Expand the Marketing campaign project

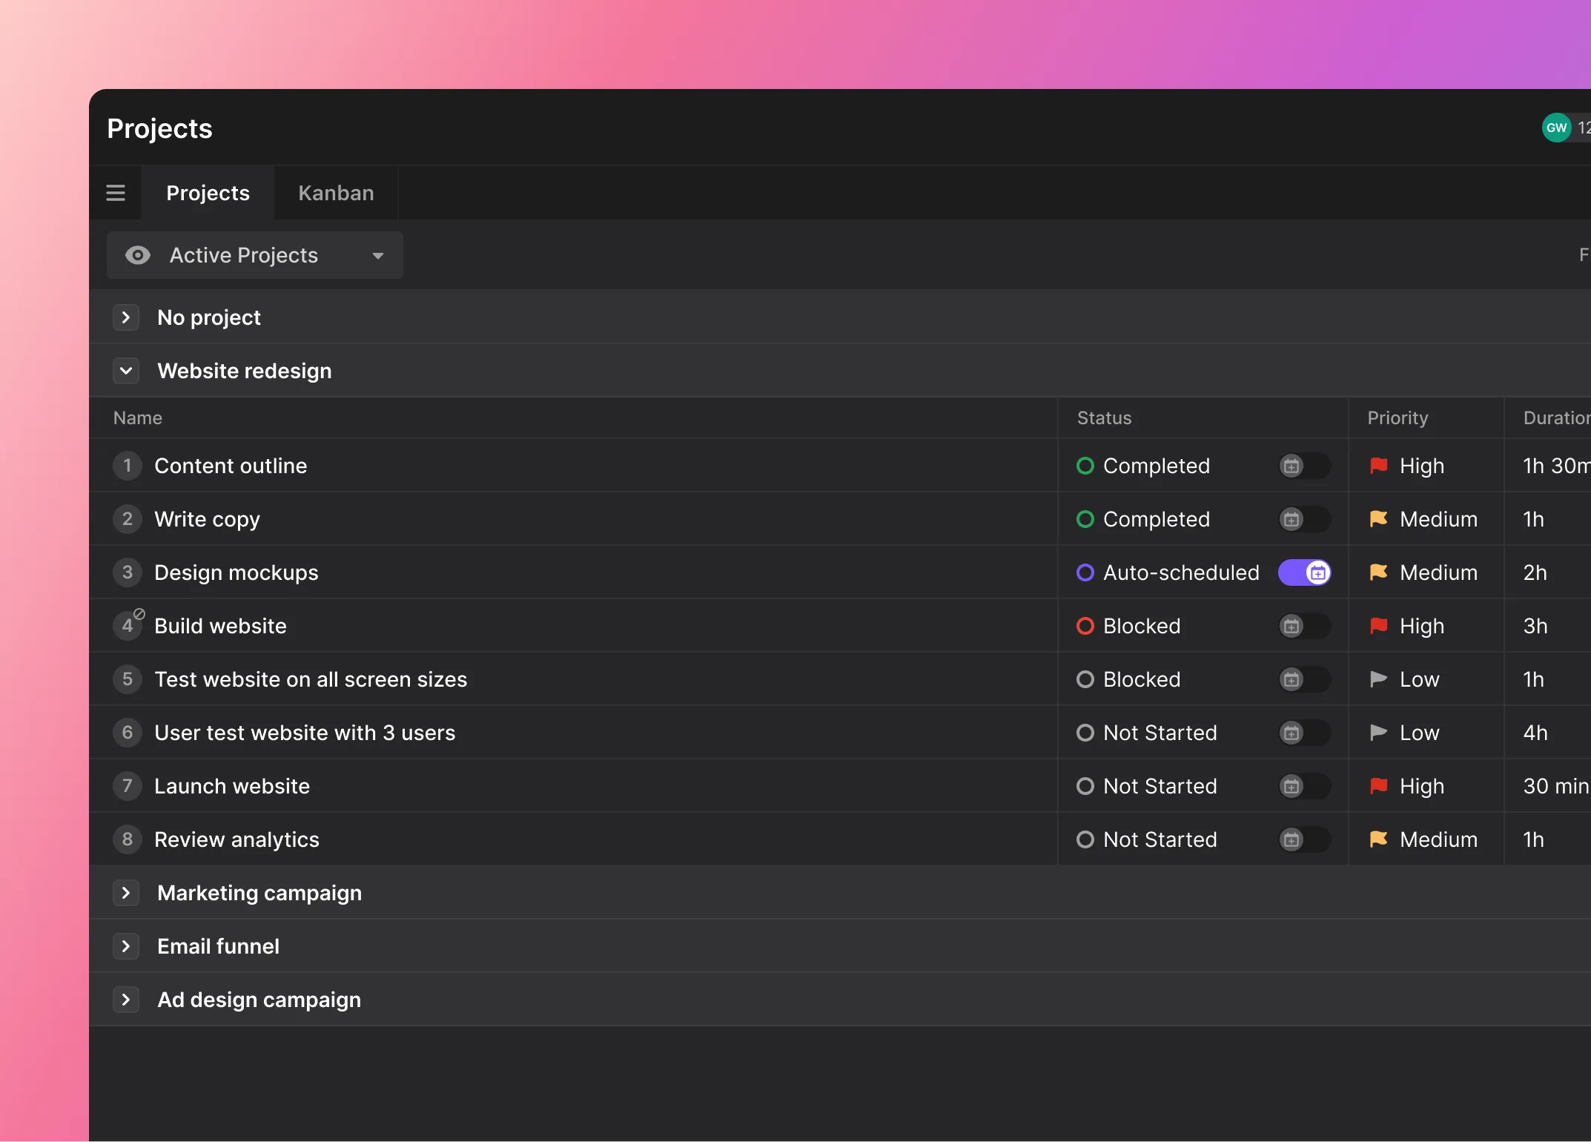(x=126, y=893)
